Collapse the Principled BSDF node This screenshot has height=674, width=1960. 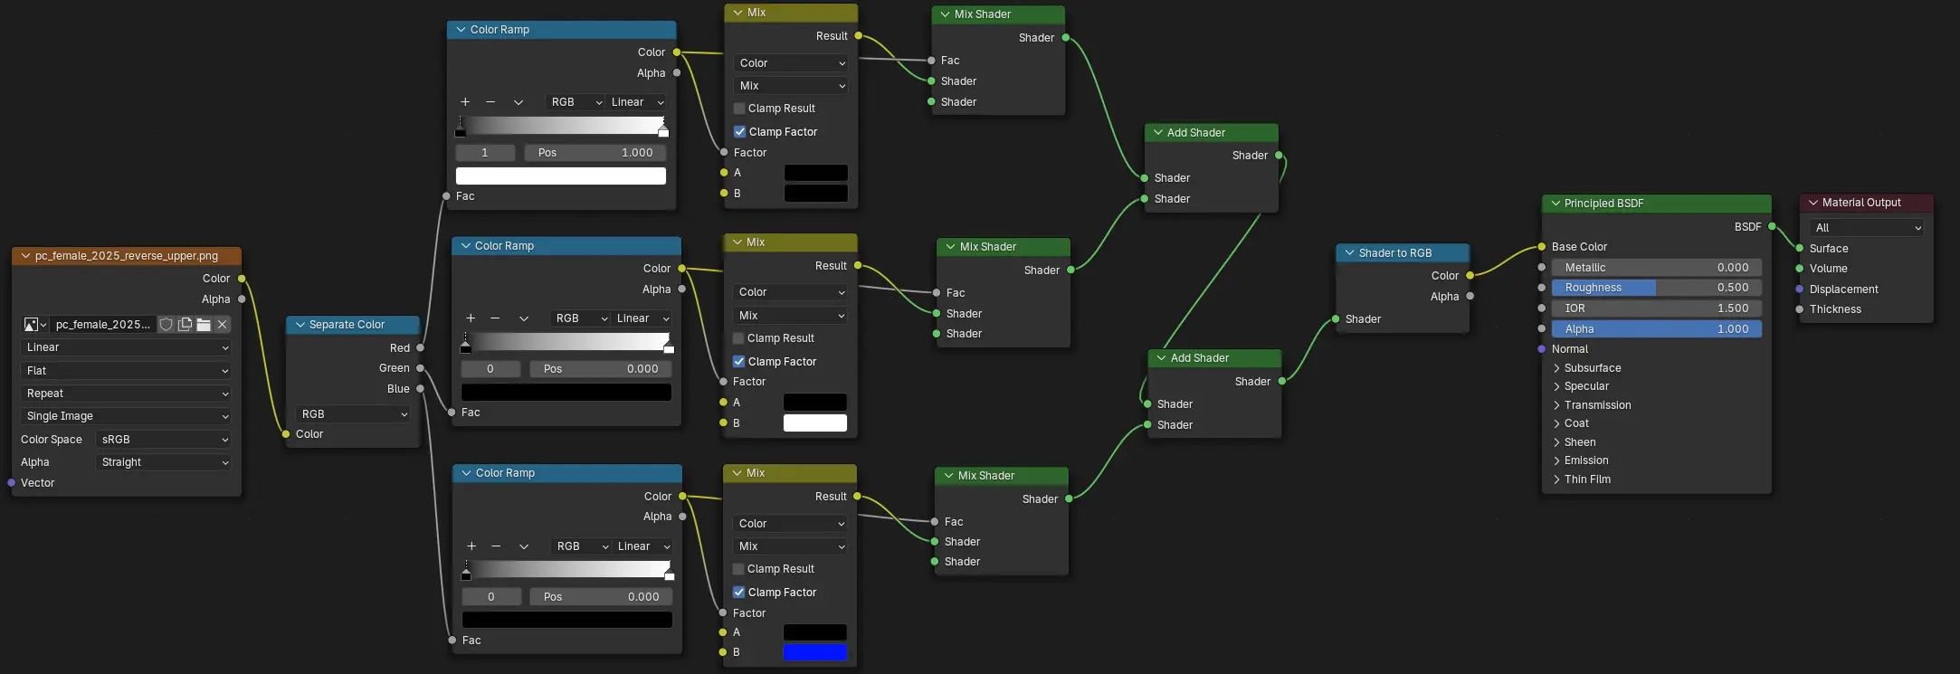point(1556,204)
